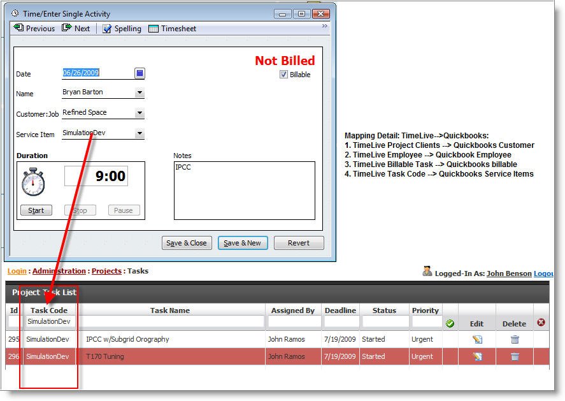565x401 pixels.
Task: Open the calendar picker beside the Date field
Action: point(139,73)
